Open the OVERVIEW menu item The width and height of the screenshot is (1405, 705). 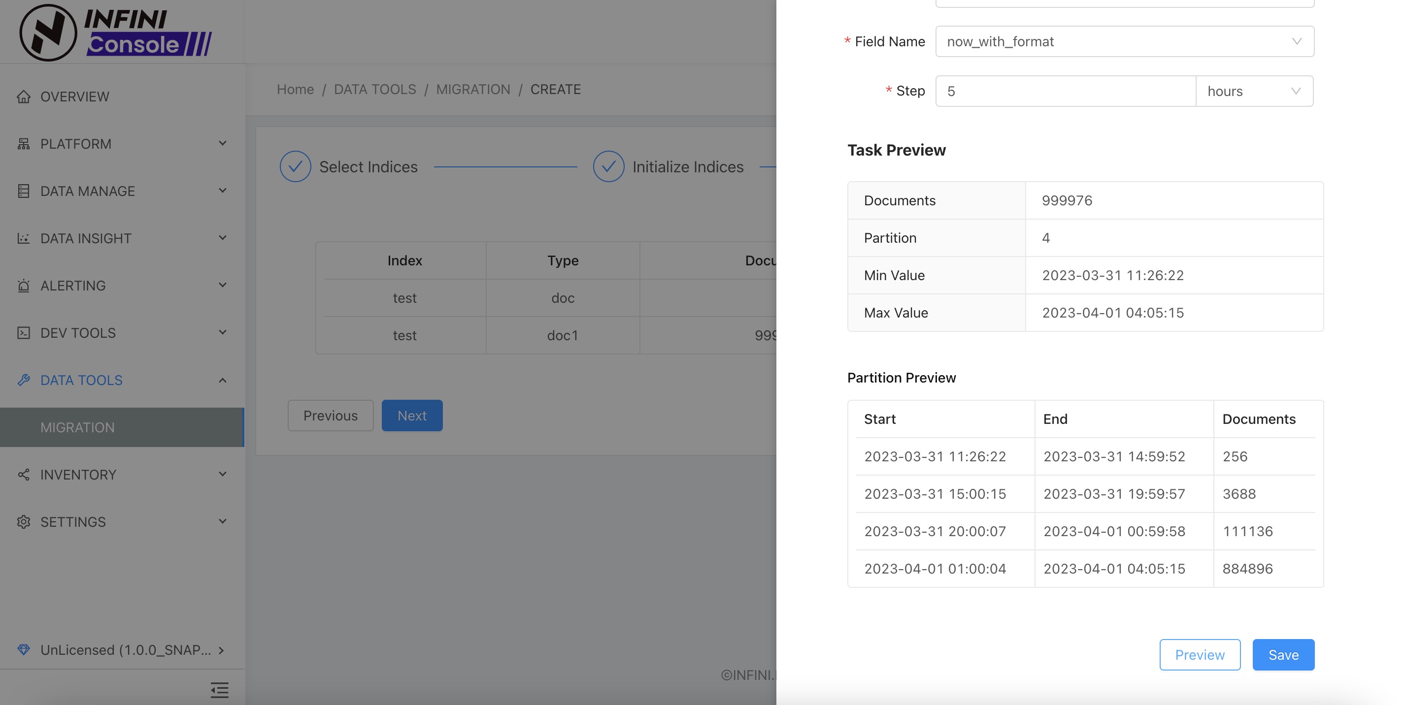75,96
